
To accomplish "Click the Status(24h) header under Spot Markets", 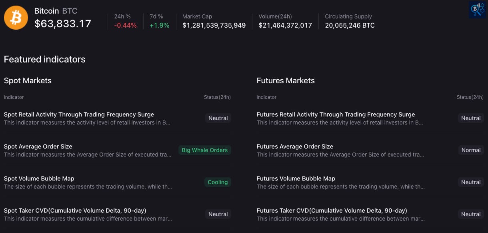I will pos(217,97).
